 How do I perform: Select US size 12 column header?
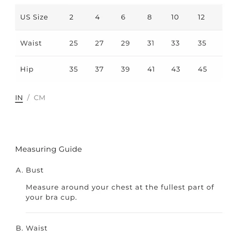point(201,17)
